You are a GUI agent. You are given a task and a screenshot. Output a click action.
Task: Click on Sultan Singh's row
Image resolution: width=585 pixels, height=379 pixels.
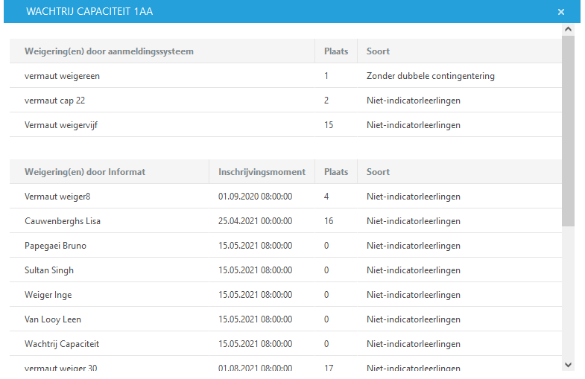[x=49, y=270]
